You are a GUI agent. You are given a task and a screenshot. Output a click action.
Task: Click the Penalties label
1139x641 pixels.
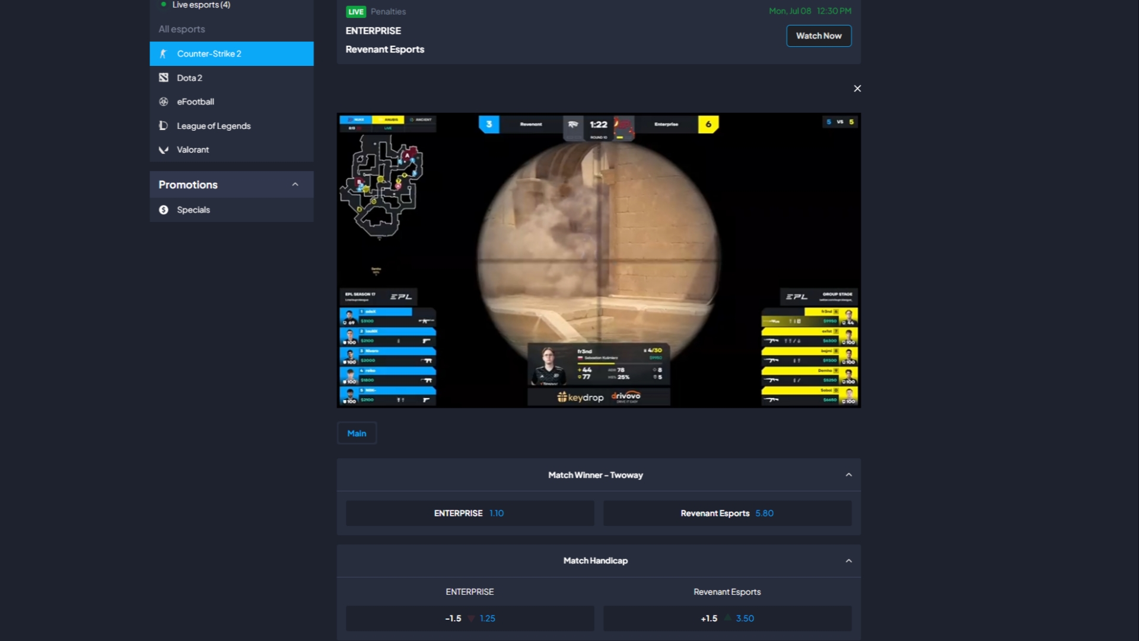pos(389,11)
